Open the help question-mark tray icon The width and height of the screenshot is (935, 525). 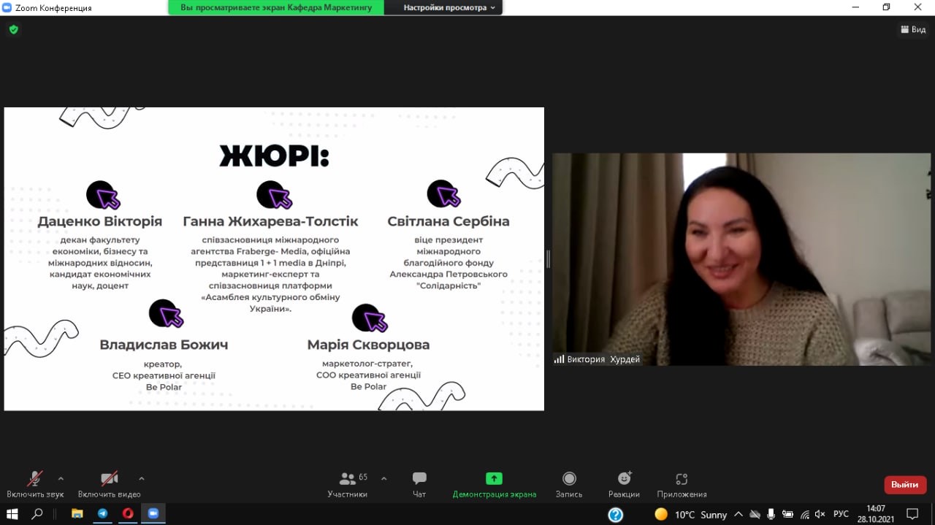coord(616,515)
